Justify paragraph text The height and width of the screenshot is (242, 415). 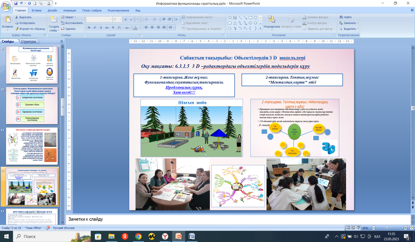164,27
